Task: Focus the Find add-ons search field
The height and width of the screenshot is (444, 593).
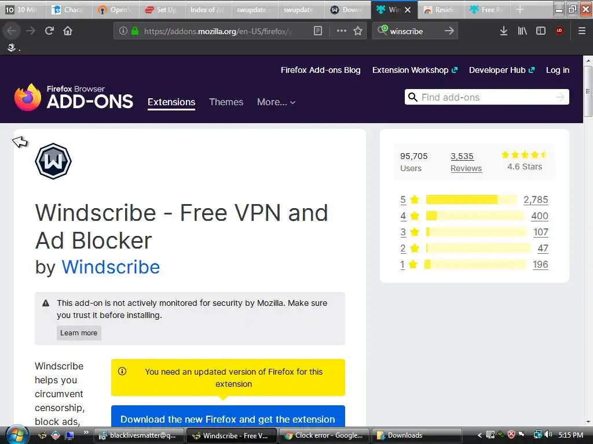Action: (x=486, y=97)
